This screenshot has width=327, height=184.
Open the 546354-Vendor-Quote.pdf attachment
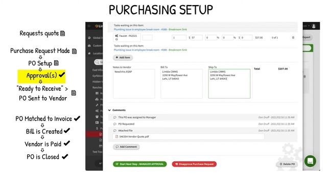click(x=134, y=136)
